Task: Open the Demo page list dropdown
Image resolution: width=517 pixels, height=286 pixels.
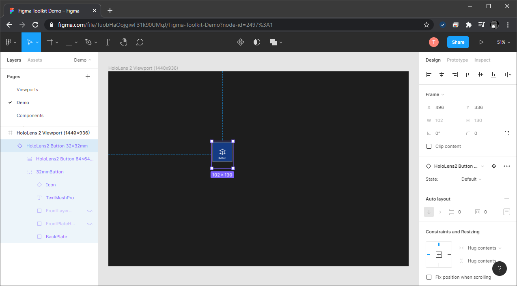Action: [82, 60]
